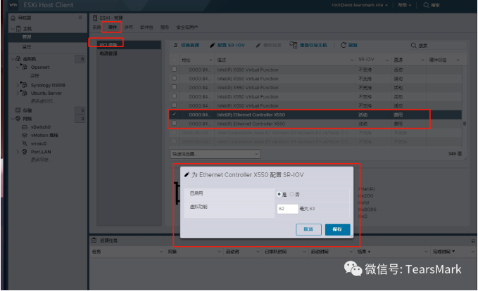Screen dimensions: 478x291
Task: Click the toggle passthrough arrows icon
Action: coord(175,45)
